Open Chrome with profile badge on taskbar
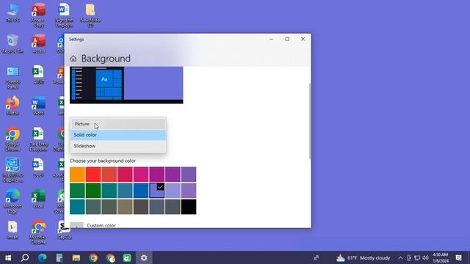 (x=110, y=257)
